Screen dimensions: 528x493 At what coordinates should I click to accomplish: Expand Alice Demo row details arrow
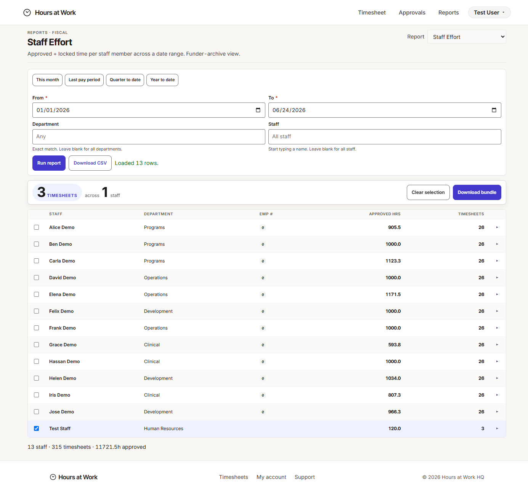click(x=497, y=227)
